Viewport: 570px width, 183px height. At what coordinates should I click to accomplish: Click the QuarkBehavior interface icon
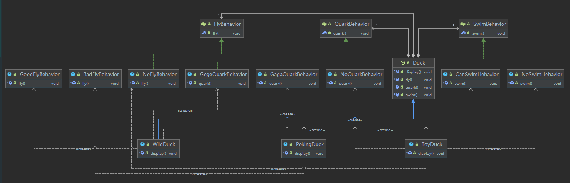click(x=324, y=24)
